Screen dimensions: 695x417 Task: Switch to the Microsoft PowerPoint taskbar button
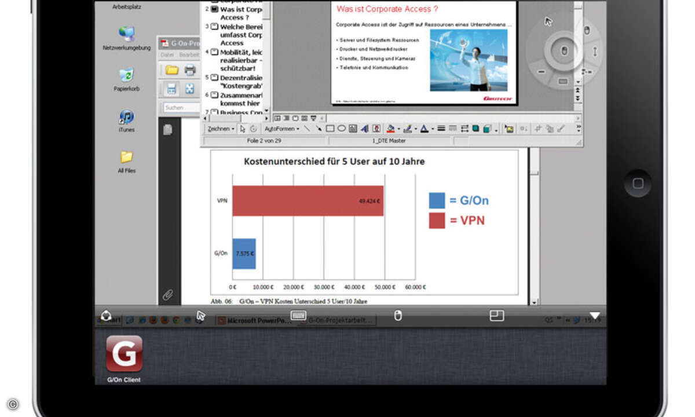coord(254,320)
